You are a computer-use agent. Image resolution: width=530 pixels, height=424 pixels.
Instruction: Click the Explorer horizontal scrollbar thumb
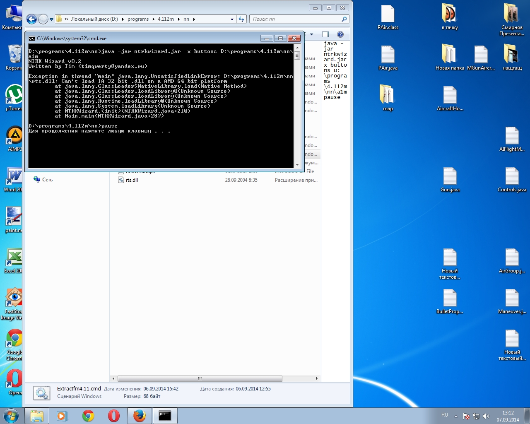(200, 378)
